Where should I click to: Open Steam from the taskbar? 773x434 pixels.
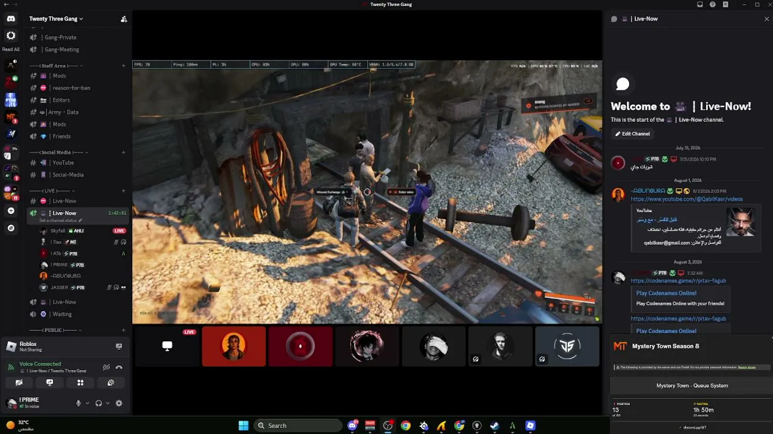tap(495, 426)
